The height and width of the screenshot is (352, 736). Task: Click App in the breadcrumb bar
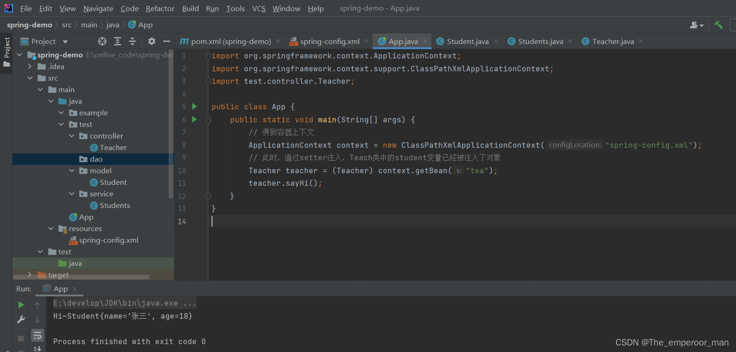(140, 25)
